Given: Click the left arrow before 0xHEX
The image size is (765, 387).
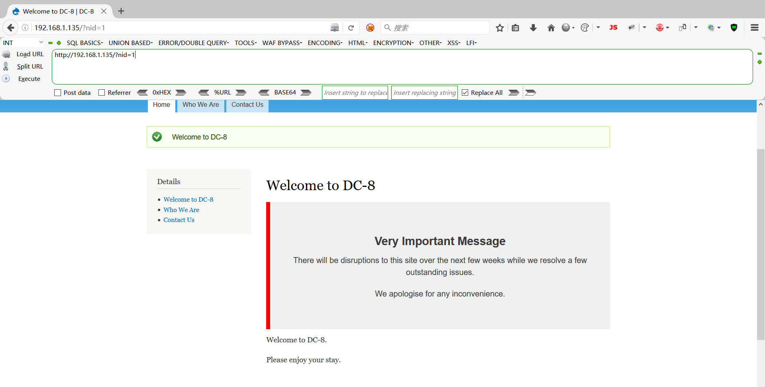Looking at the screenshot, I should point(142,92).
